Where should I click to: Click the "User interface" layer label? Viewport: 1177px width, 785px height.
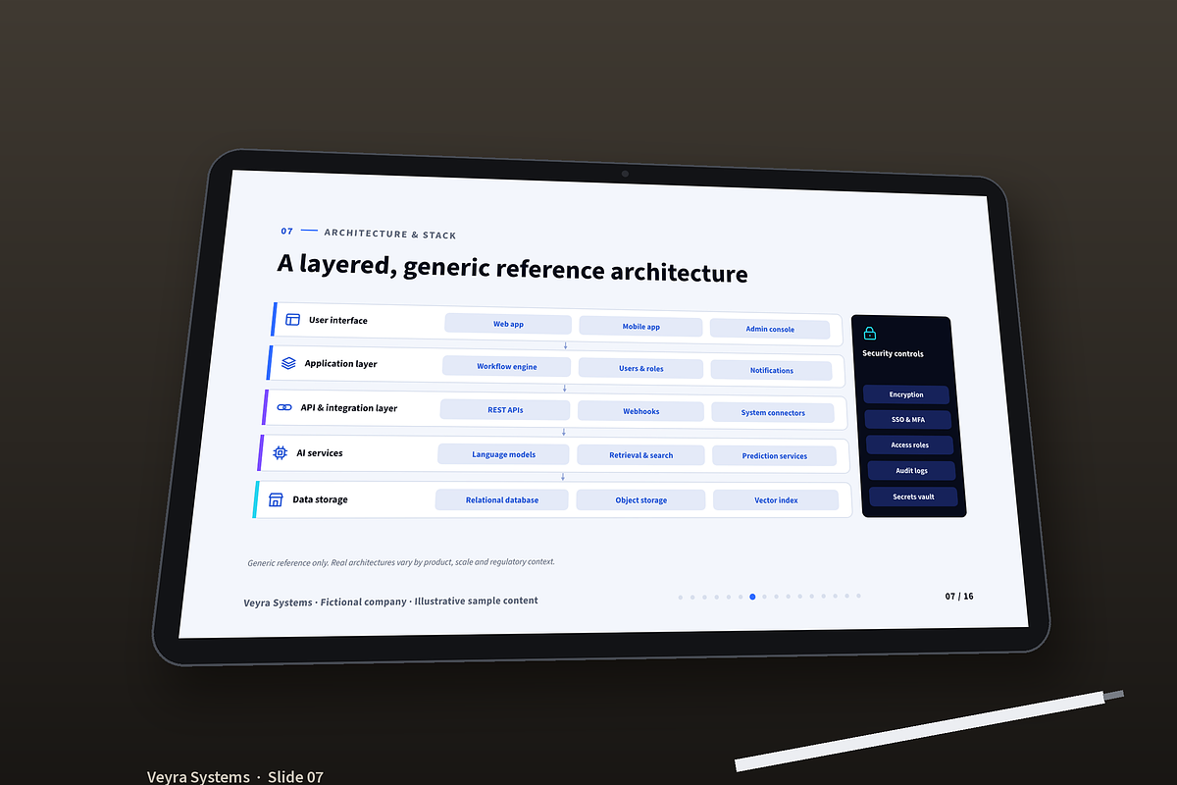coord(338,321)
